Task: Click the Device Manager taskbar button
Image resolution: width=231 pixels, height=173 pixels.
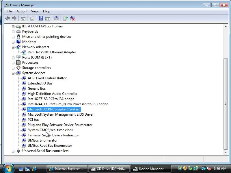Action: (151, 169)
